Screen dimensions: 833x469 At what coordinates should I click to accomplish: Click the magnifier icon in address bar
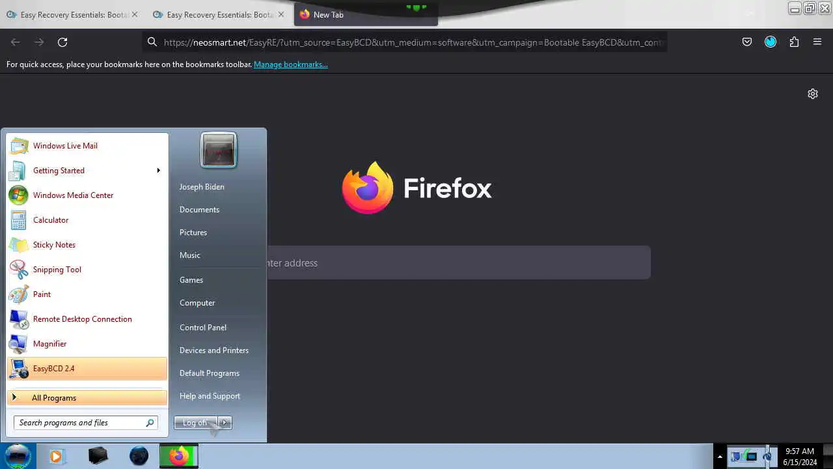(152, 42)
